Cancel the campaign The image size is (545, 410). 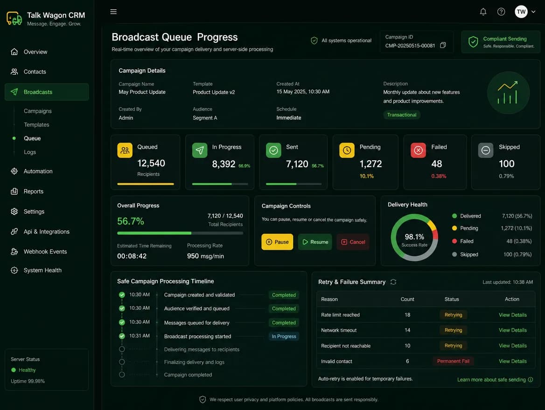pyautogui.click(x=353, y=242)
